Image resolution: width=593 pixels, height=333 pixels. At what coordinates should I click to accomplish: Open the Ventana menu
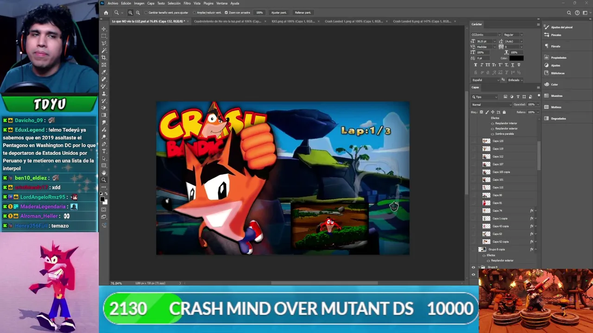[x=222, y=3]
